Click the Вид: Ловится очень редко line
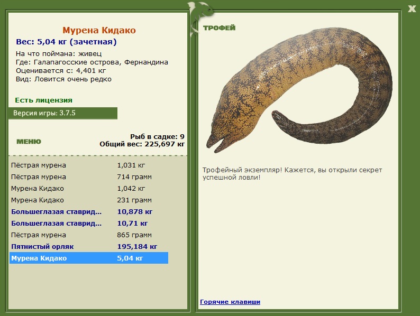Image resolution: width=420 pixels, height=316 pixels. click(x=63, y=79)
